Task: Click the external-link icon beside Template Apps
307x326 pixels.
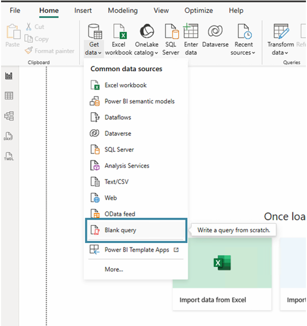Action: (176, 250)
